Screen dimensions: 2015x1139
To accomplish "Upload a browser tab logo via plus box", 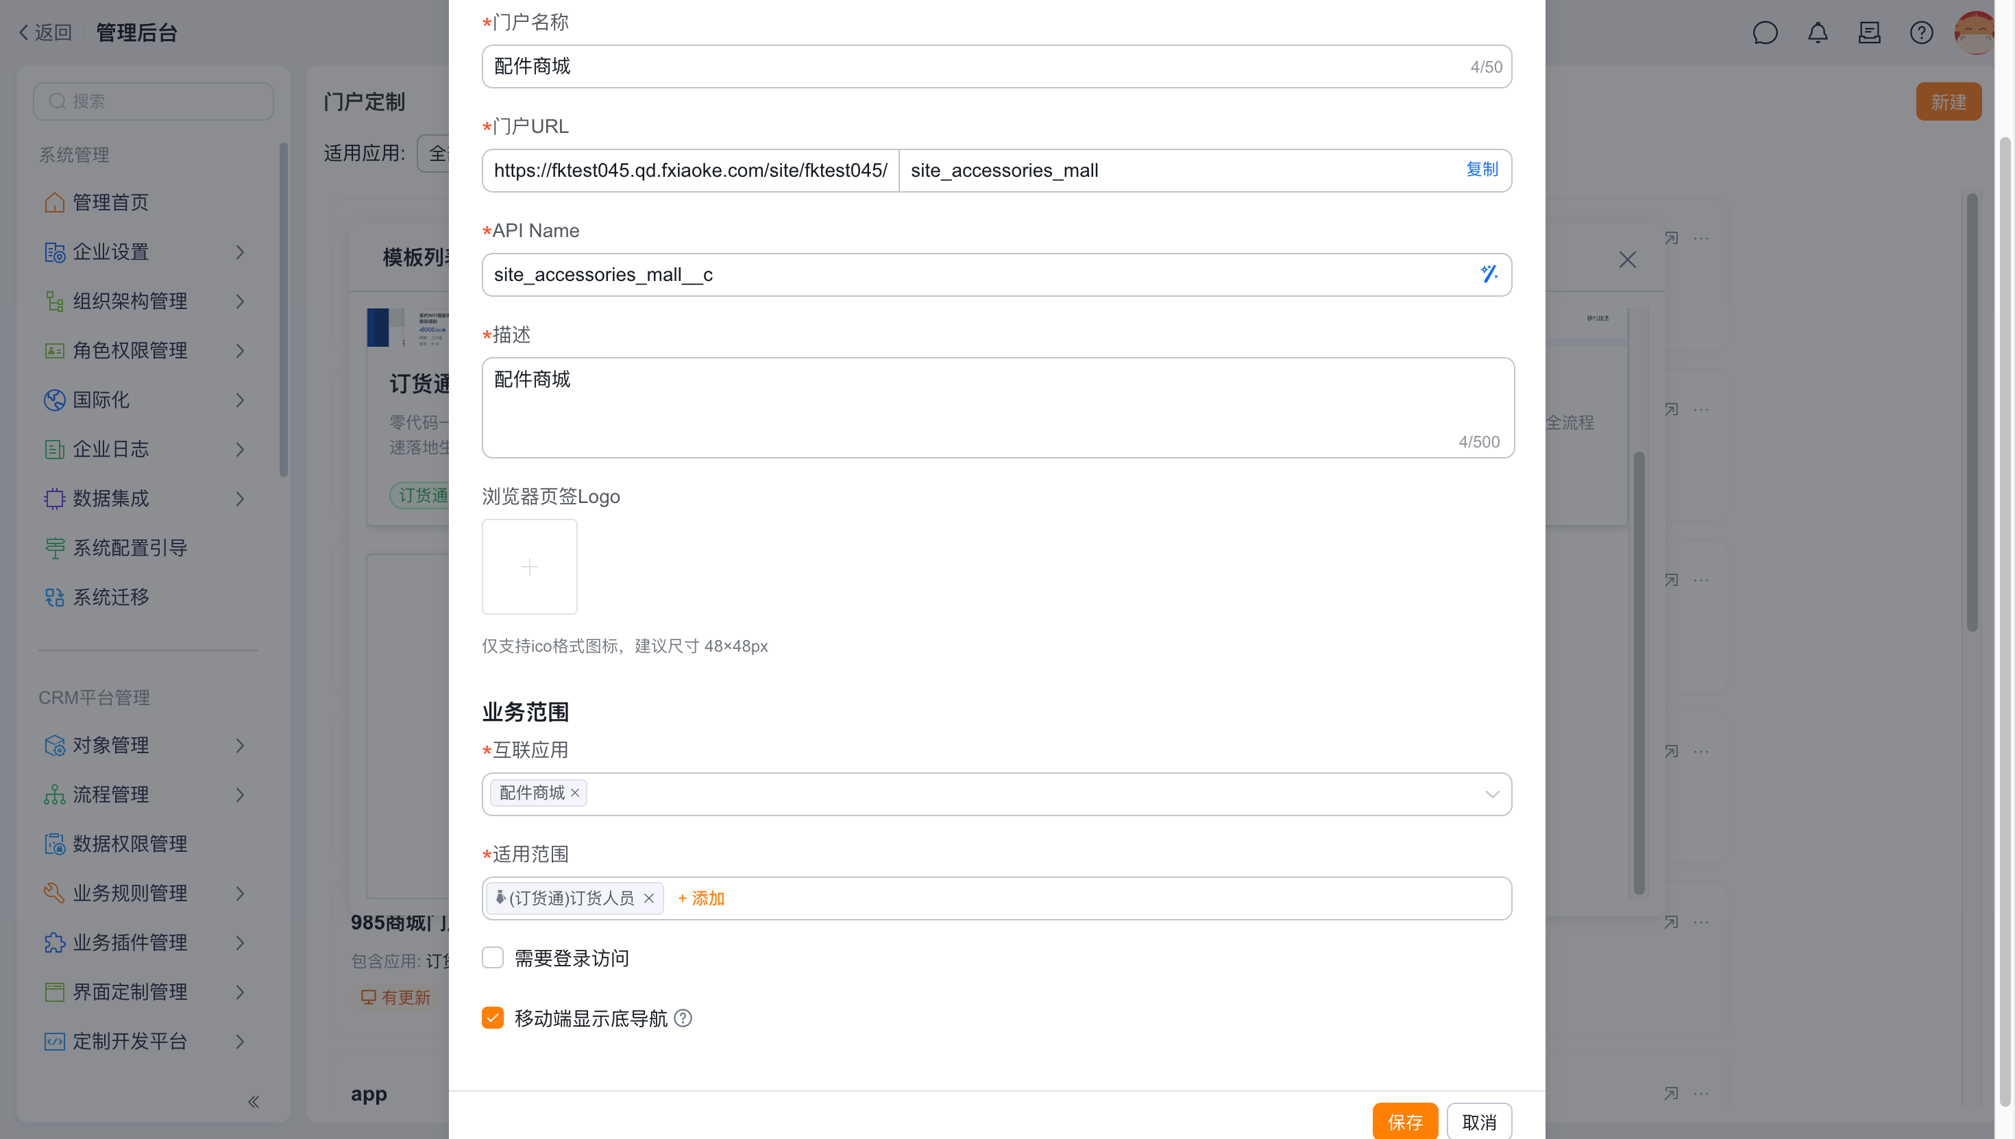I will pyautogui.click(x=530, y=566).
